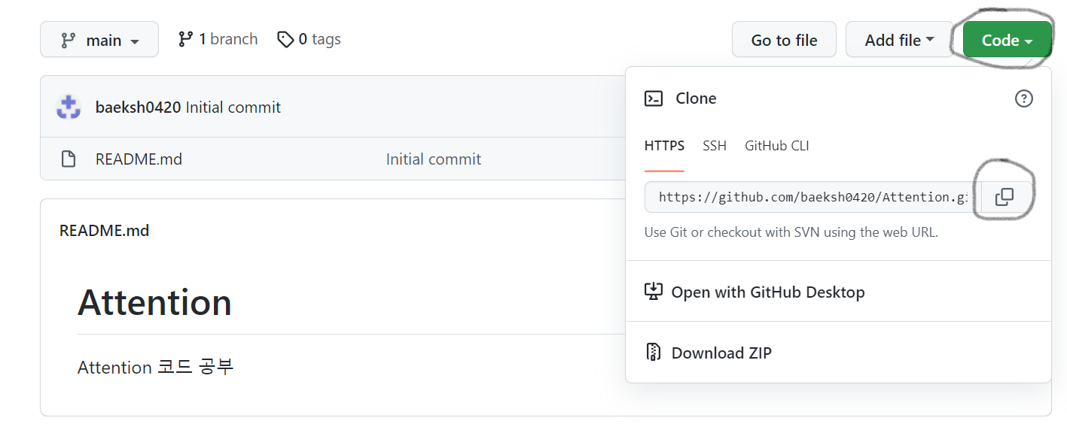This screenshot has width=1067, height=436.
Task: Click the 'Attention 코드 공부' description text
Action: click(156, 368)
